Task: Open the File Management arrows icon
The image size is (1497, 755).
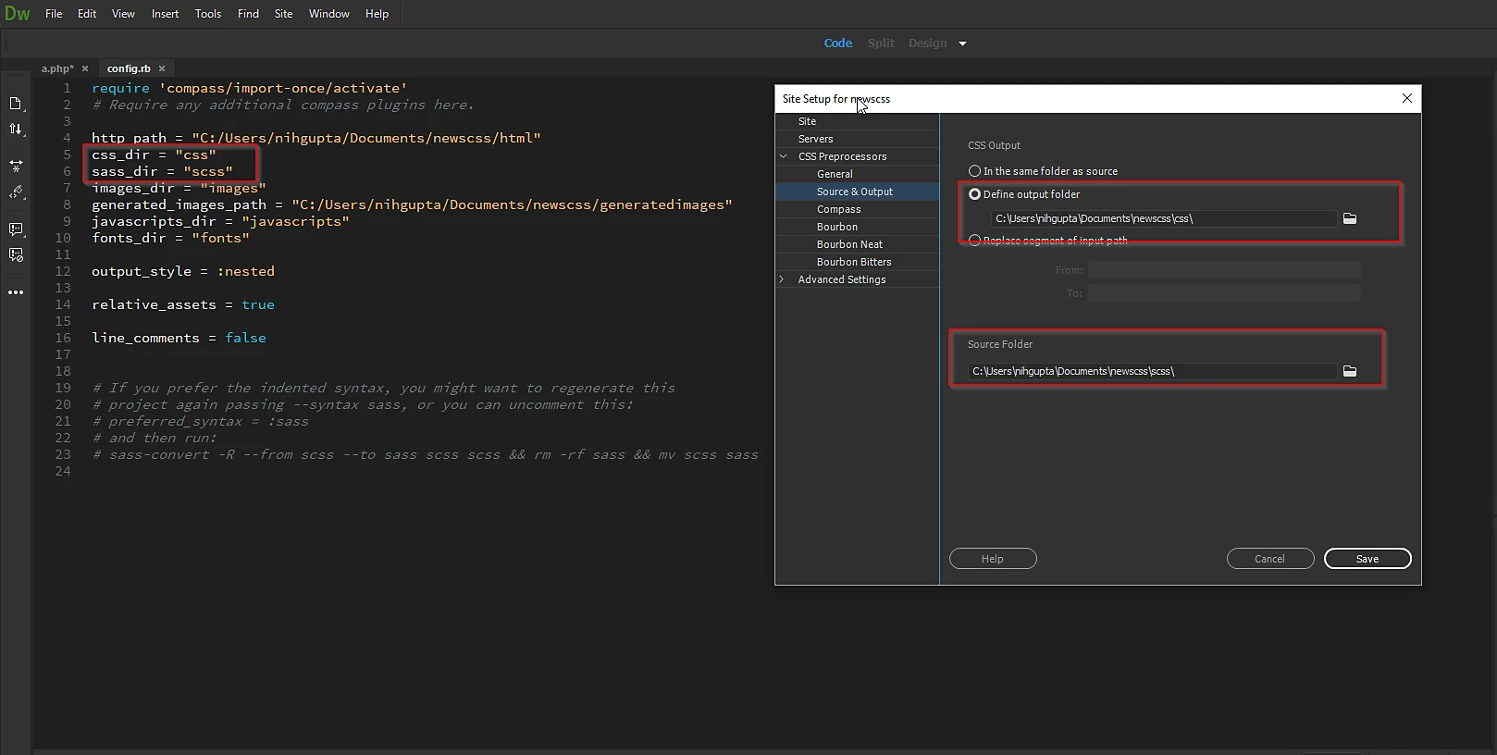Action: pos(16,130)
